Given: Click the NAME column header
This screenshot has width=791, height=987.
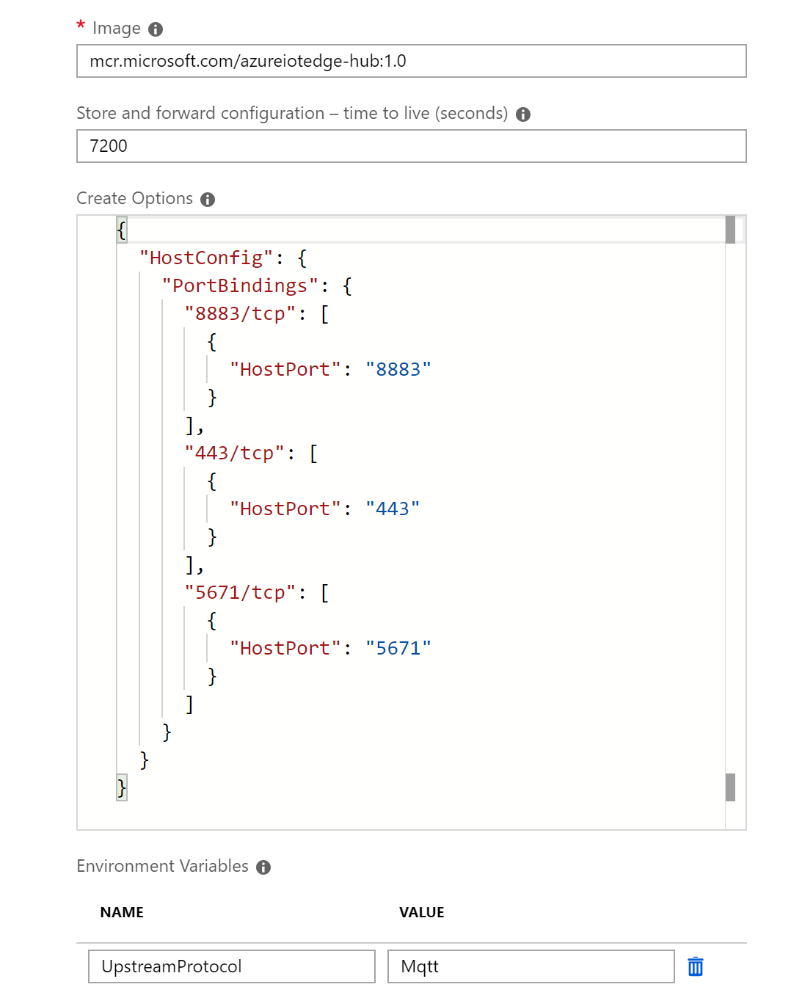Looking at the screenshot, I should tap(121, 912).
